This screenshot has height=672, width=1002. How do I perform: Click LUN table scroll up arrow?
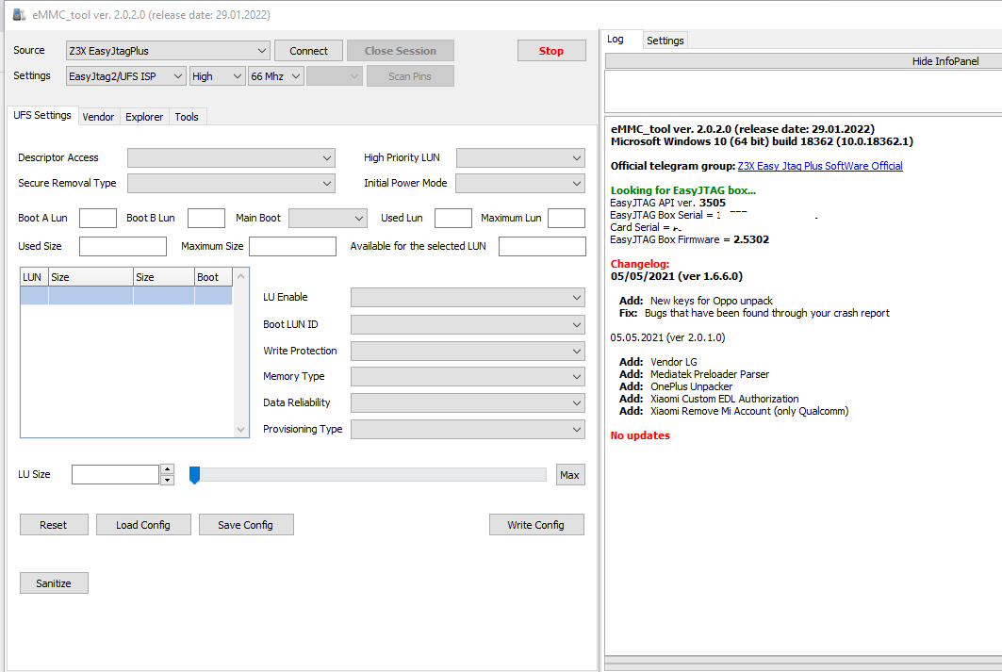click(241, 276)
